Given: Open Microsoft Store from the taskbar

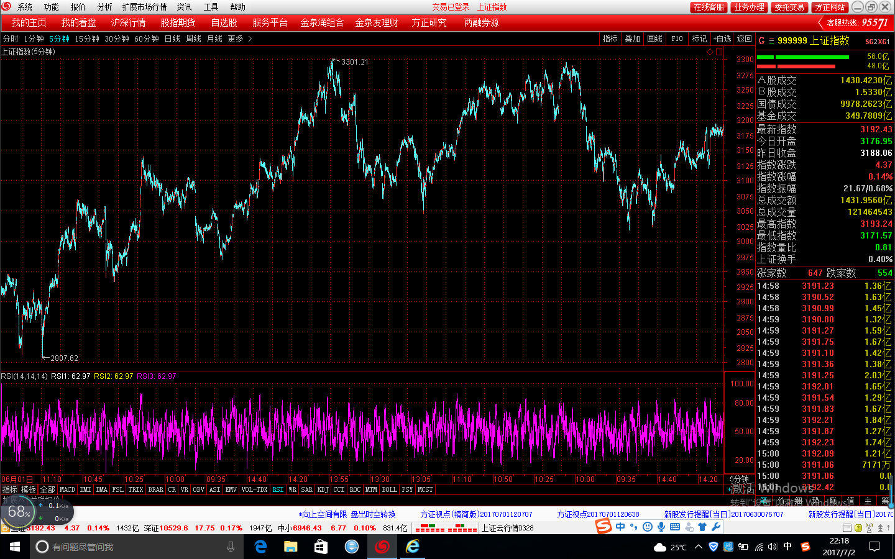Looking at the screenshot, I should tap(321, 547).
